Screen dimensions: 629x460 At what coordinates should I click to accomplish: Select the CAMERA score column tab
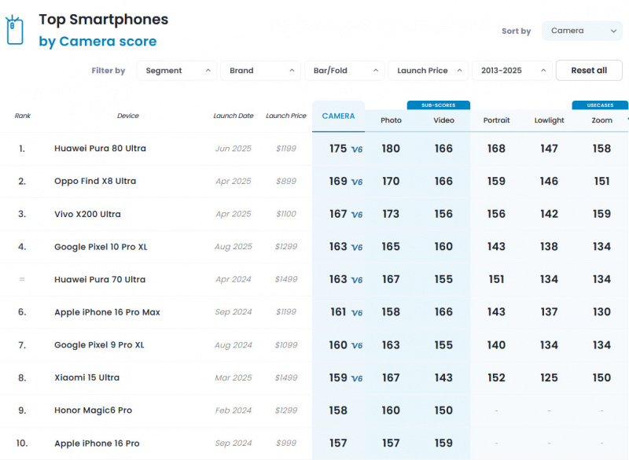tap(338, 116)
